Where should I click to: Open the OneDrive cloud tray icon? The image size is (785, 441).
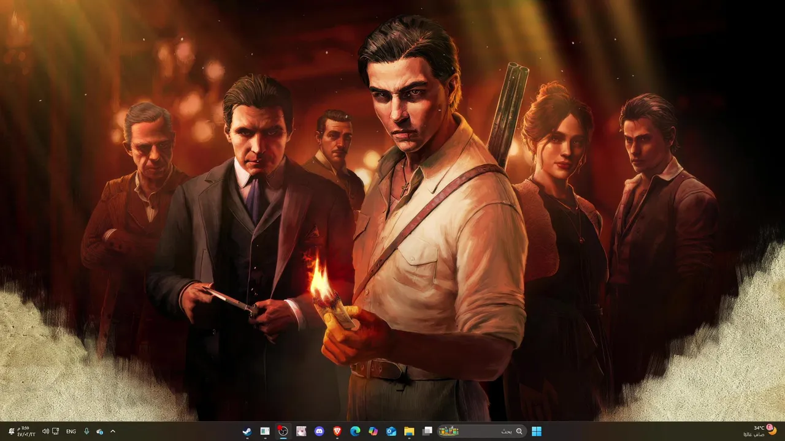[x=99, y=431]
